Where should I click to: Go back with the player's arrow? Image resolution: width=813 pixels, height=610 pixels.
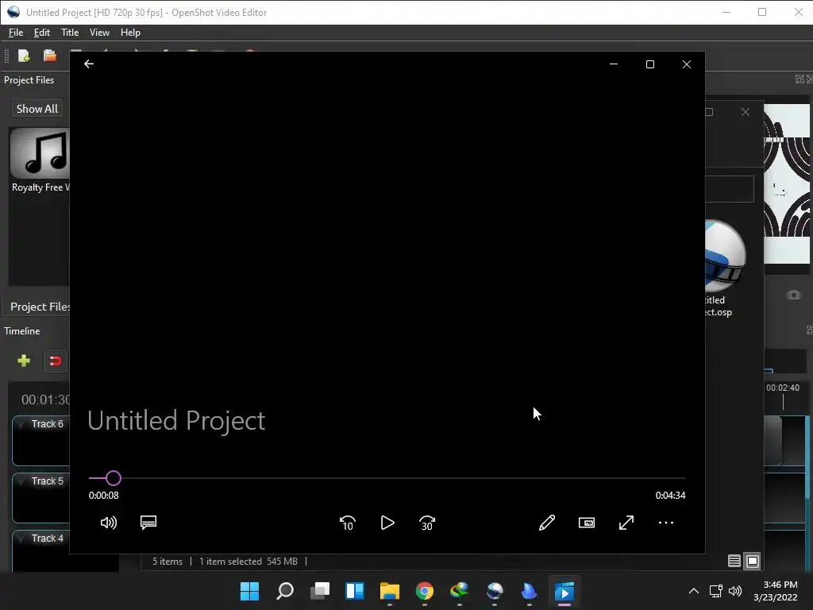[x=89, y=64]
